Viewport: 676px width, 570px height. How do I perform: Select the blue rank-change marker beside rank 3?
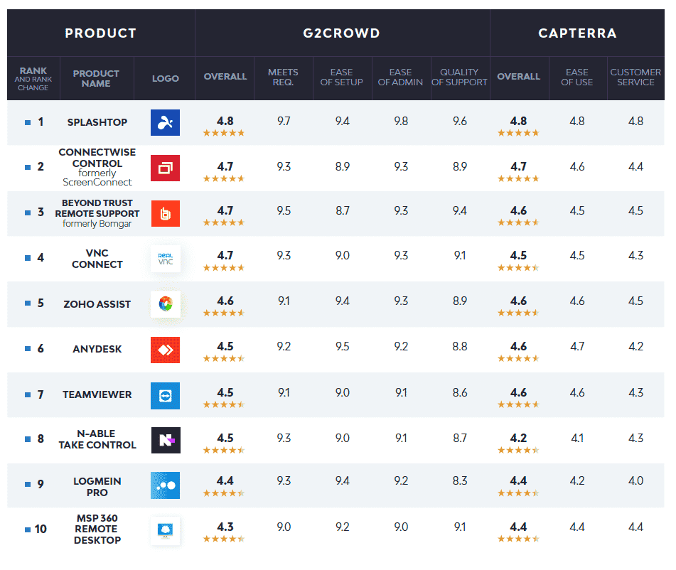pos(28,213)
